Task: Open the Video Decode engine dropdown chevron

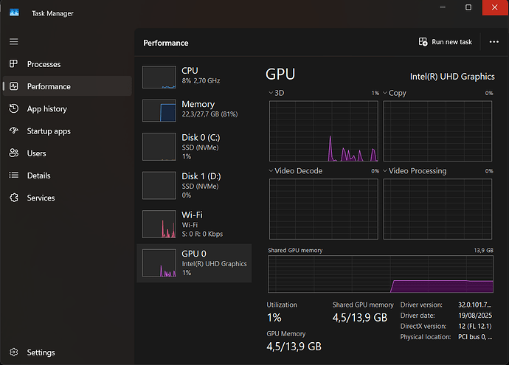Action: click(x=271, y=170)
